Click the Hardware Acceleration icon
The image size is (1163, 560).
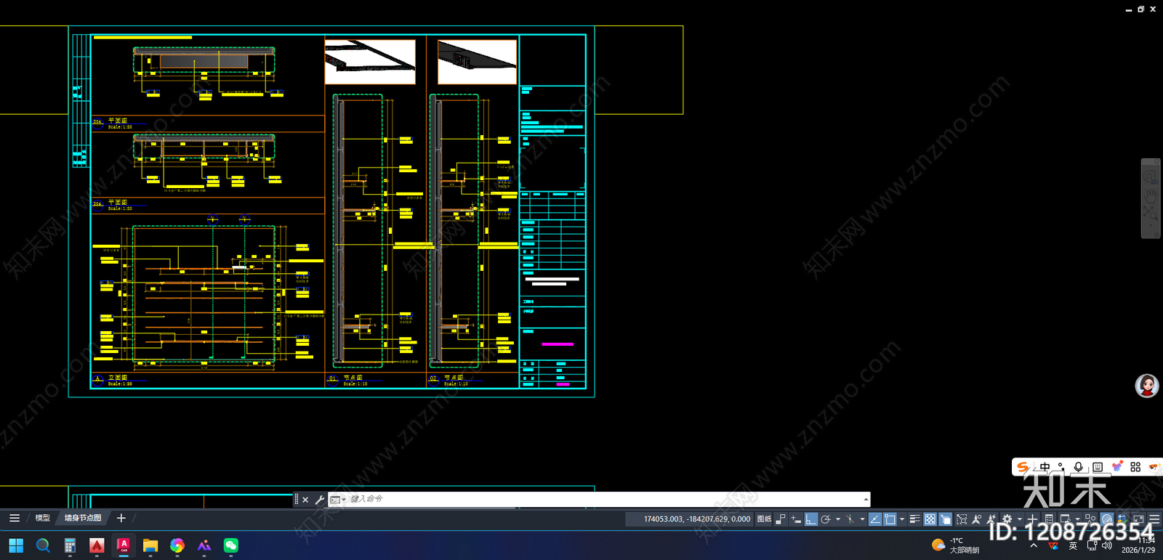click(x=1106, y=519)
